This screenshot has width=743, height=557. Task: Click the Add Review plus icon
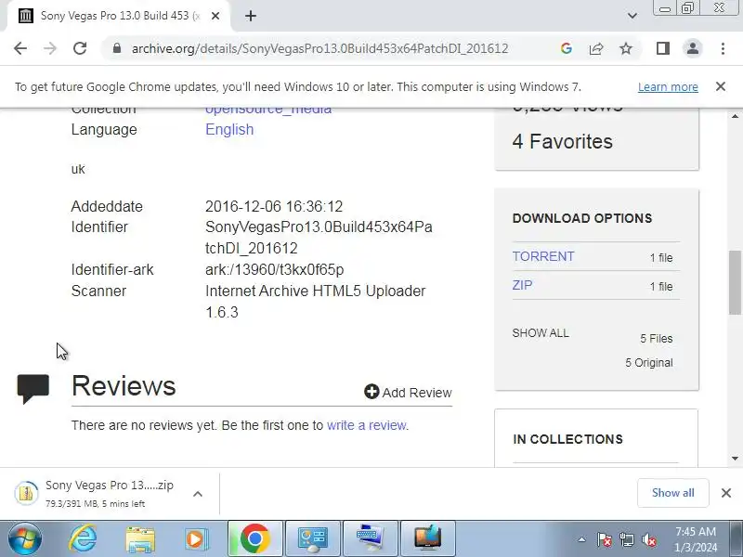[x=371, y=392]
